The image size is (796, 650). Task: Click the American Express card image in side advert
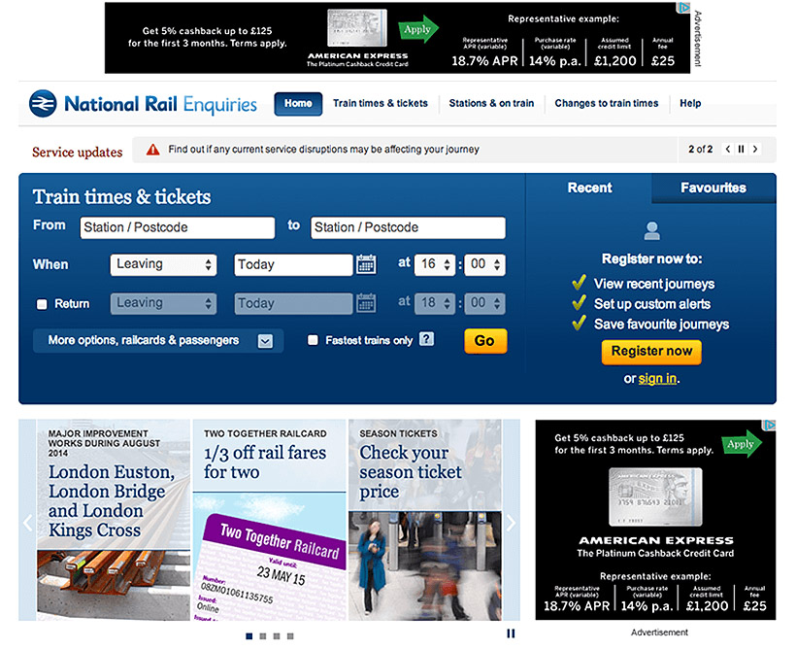tap(655, 497)
